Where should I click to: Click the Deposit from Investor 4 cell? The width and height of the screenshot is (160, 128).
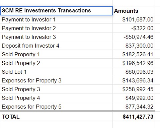point(56,46)
